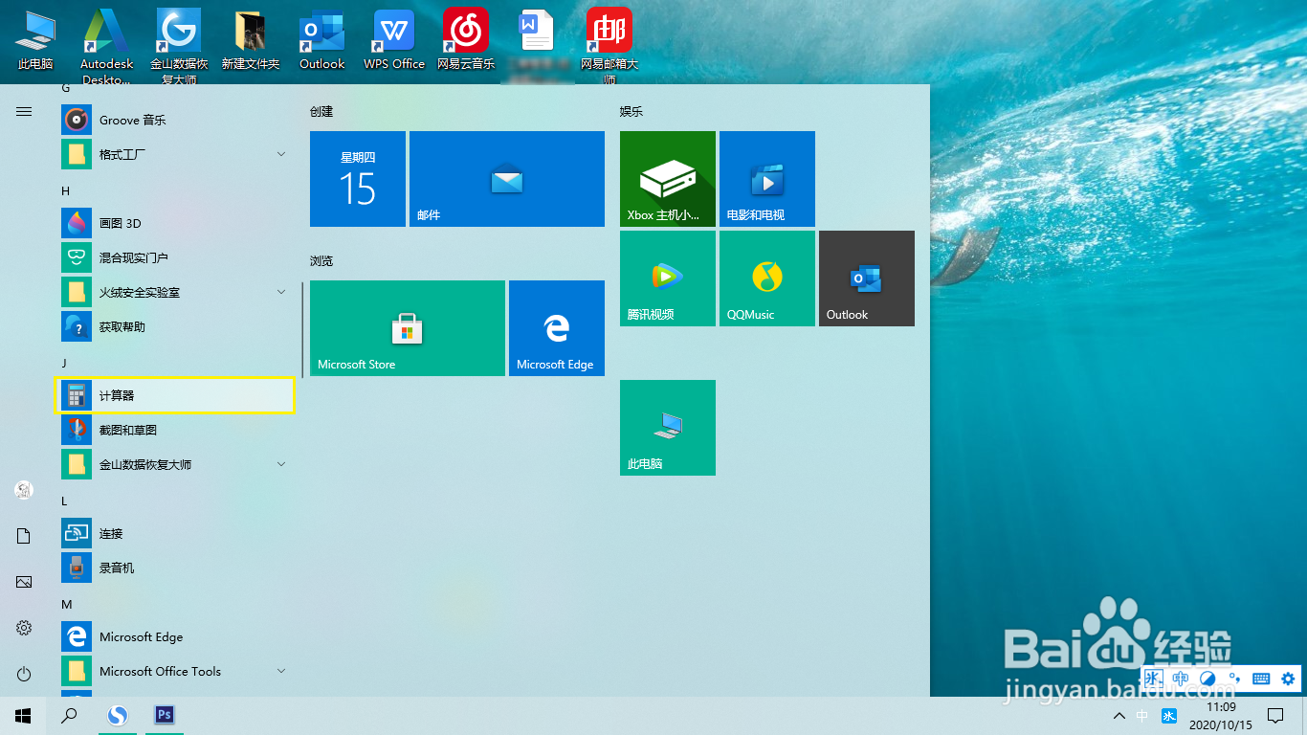Open 截图和草图 app
Screen dimensions: 1307x735
pyautogui.click(x=175, y=430)
